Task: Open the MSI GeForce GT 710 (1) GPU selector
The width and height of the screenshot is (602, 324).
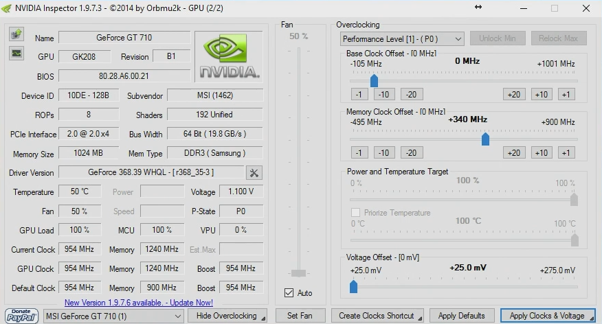Action: pyautogui.click(x=113, y=316)
